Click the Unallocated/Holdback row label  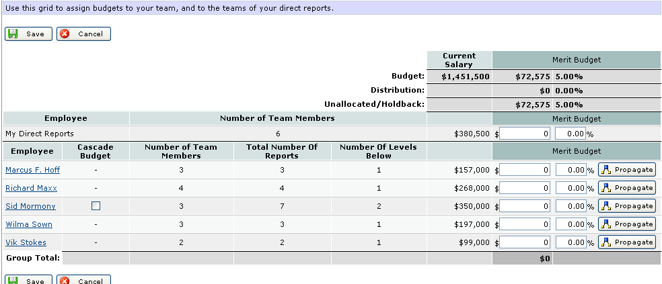tap(374, 105)
